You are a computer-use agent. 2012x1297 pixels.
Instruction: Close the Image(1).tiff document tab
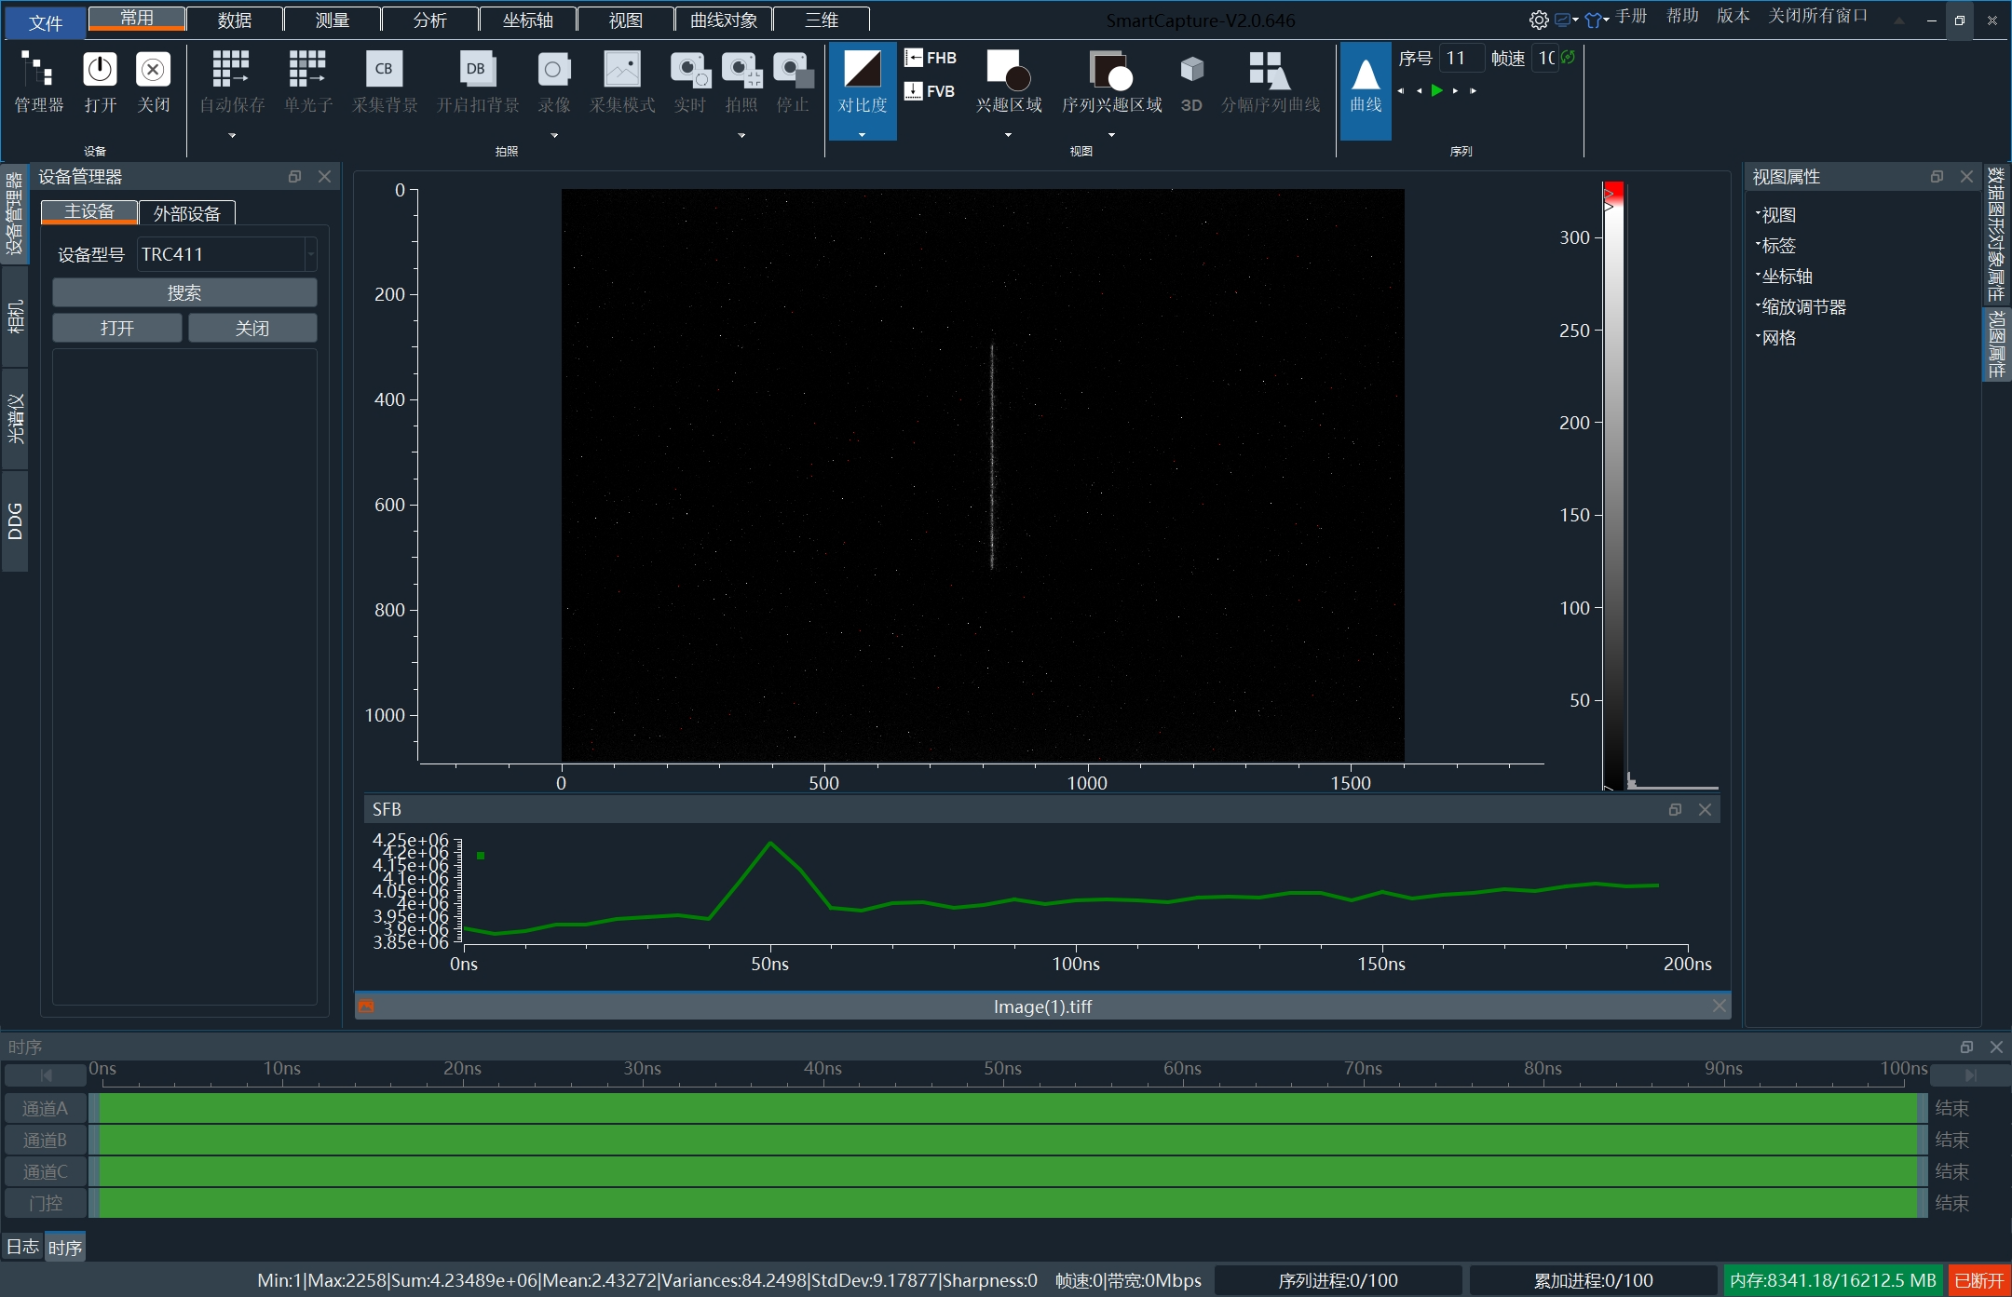click(x=1719, y=1006)
